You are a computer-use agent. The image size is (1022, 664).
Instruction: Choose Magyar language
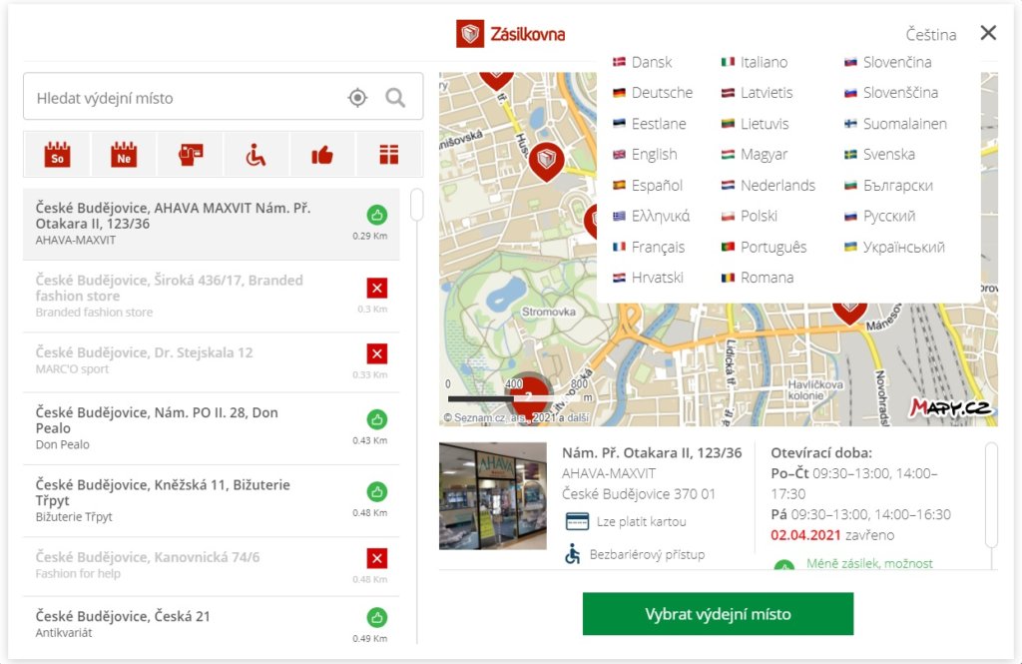coord(755,155)
